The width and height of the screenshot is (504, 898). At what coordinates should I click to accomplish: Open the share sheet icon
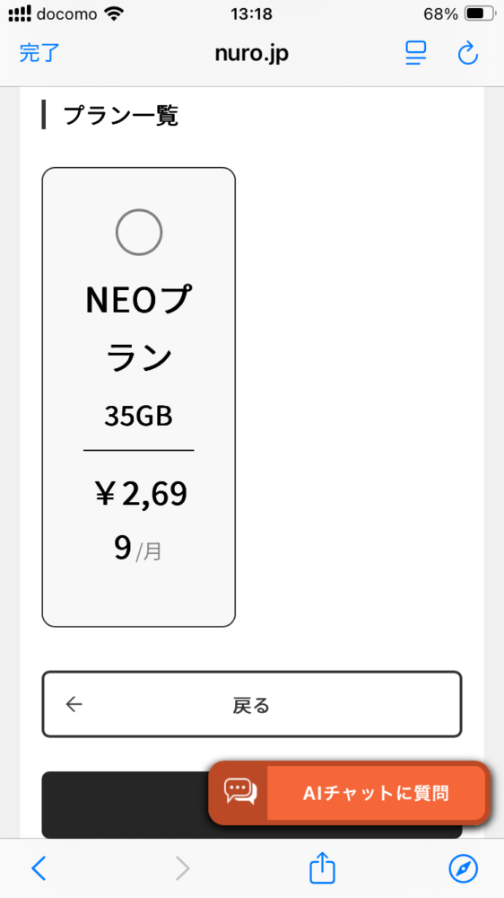tap(322, 867)
